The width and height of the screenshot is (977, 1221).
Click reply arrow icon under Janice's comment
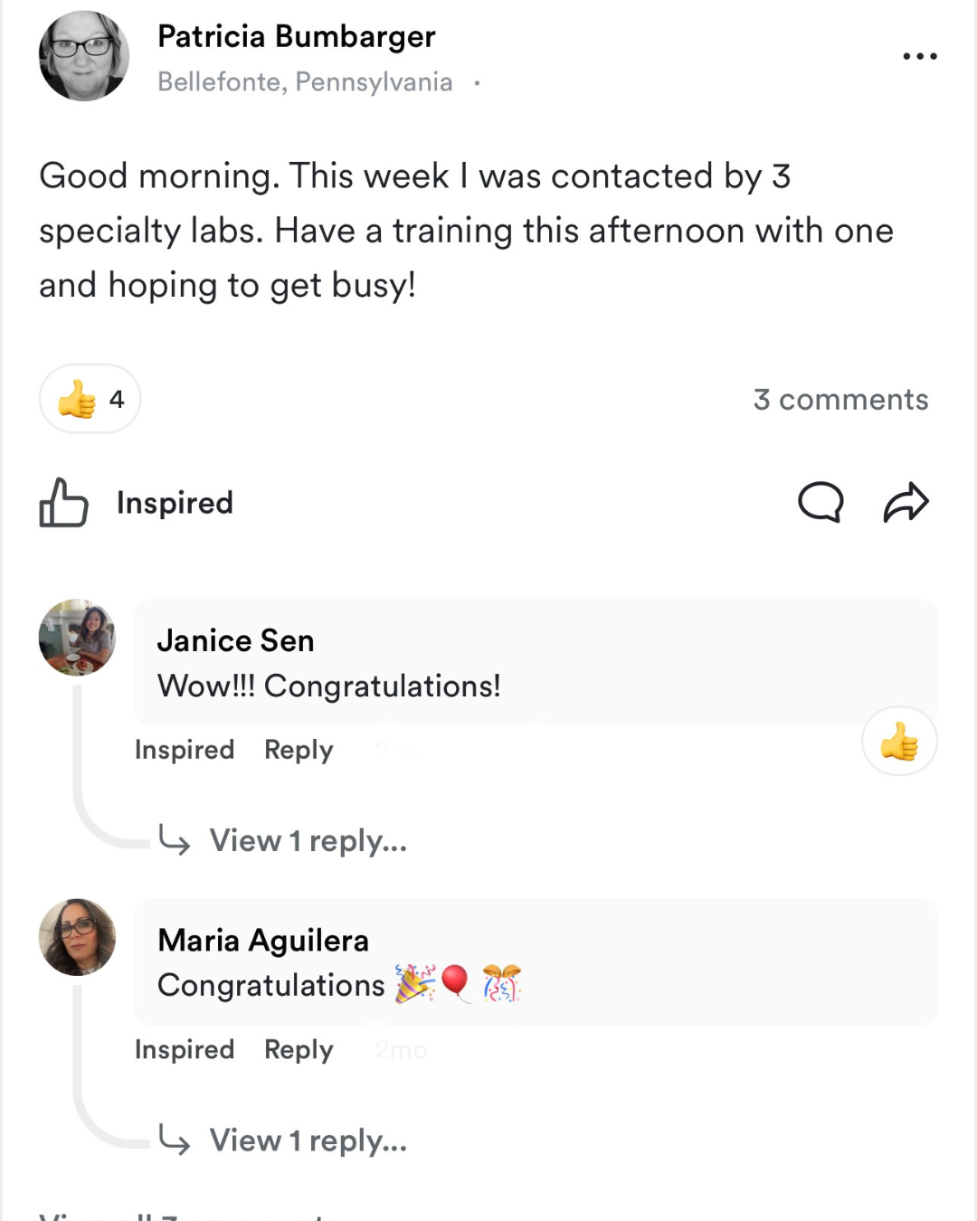174,839
